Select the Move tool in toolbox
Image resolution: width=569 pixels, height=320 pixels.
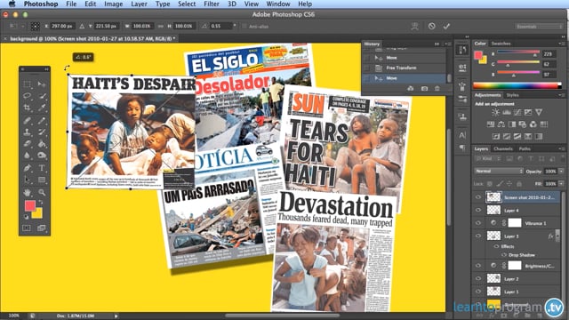[42, 84]
